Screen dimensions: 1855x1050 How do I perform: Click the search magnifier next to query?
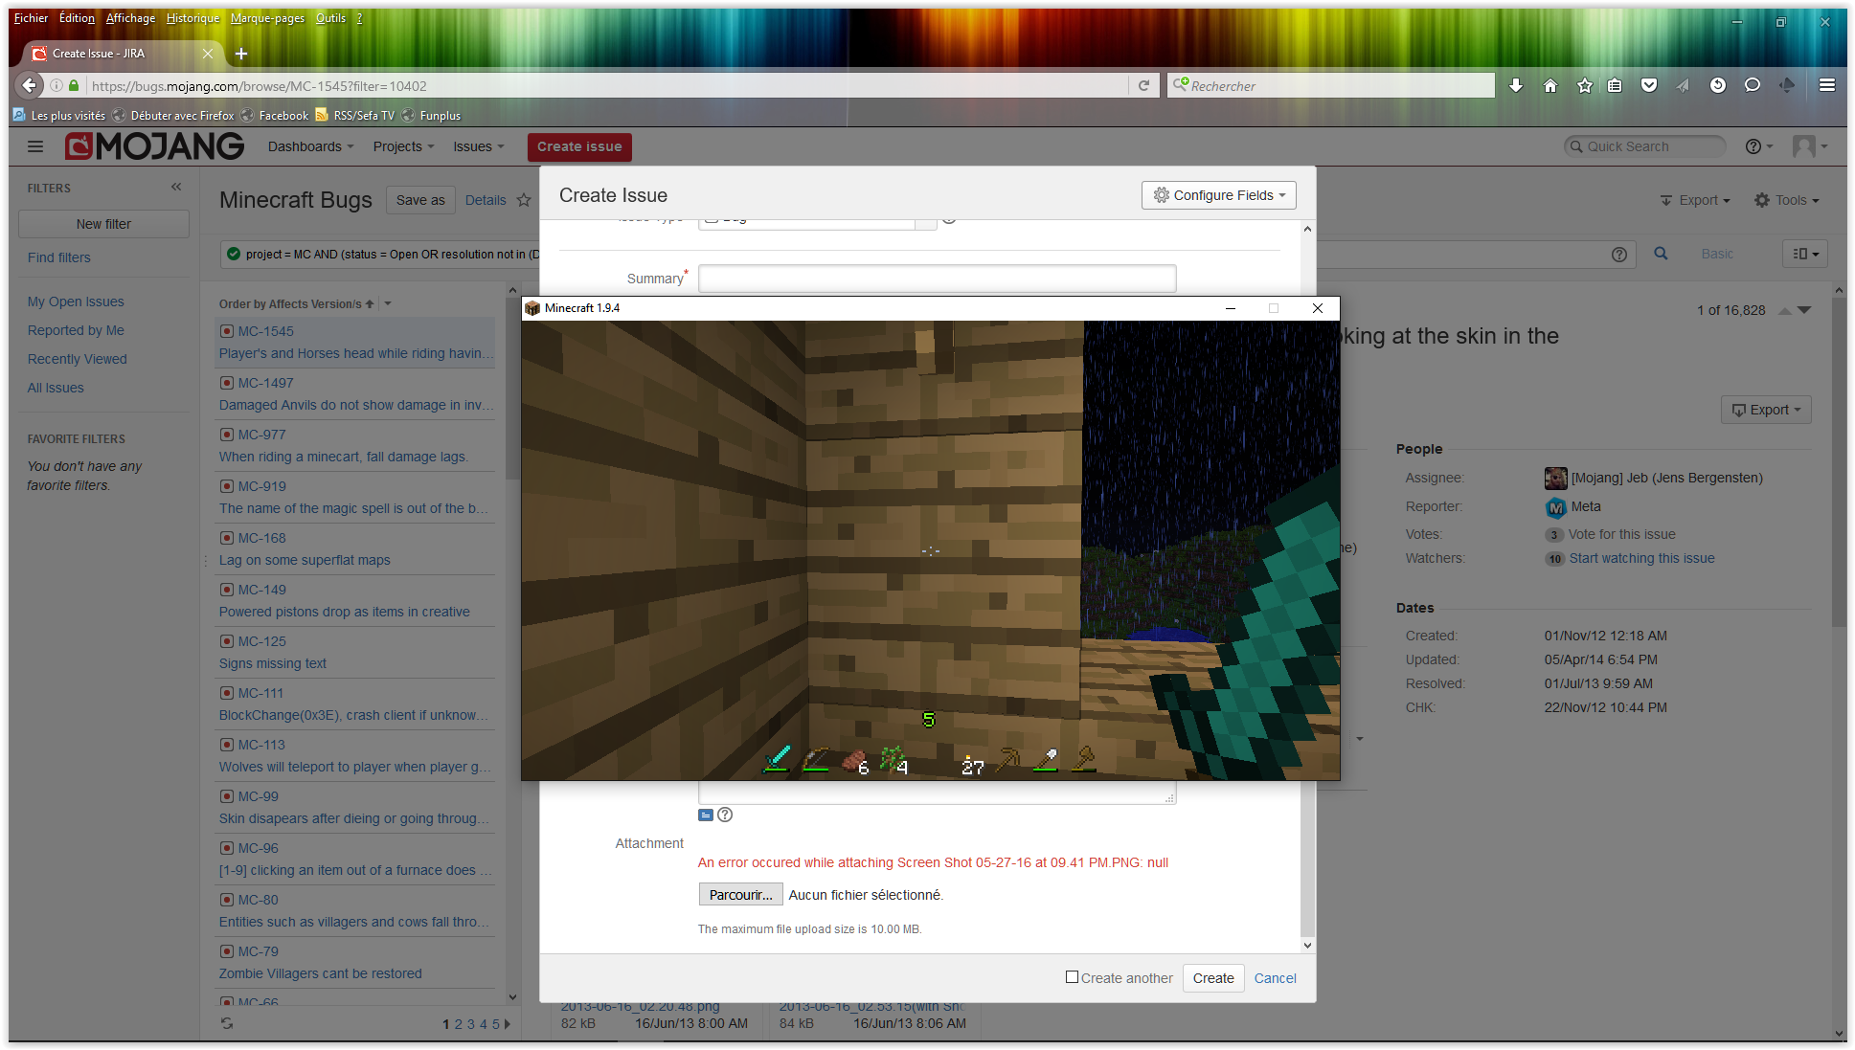[1661, 254]
